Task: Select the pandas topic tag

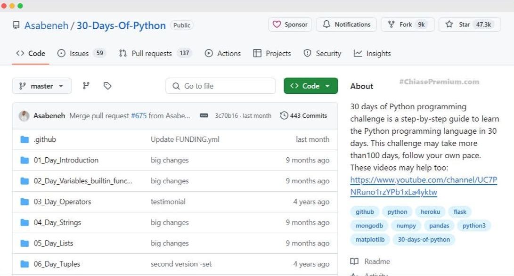Action: pos(439,226)
